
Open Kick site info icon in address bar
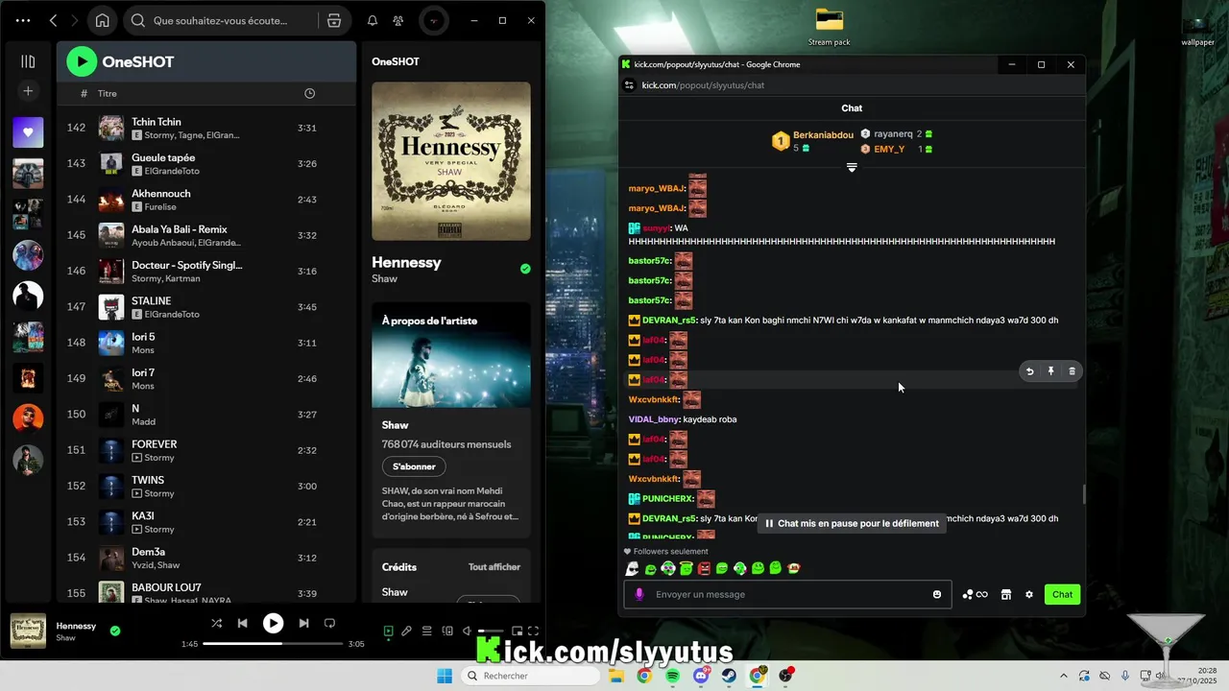click(630, 85)
